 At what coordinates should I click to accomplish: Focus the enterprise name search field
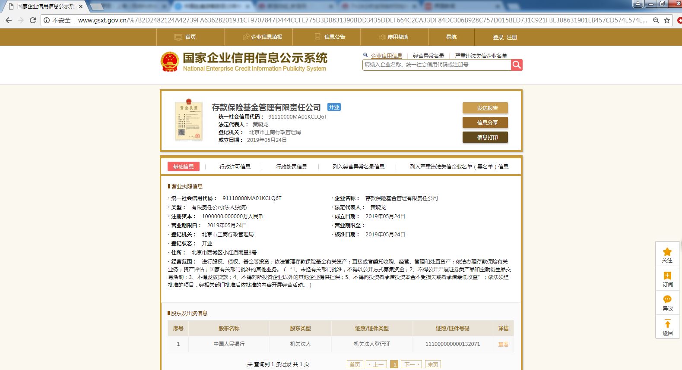pos(437,65)
